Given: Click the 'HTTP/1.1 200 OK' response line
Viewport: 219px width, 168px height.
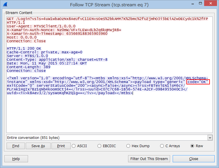Looking at the screenshot, I should [x=24, y=48].
